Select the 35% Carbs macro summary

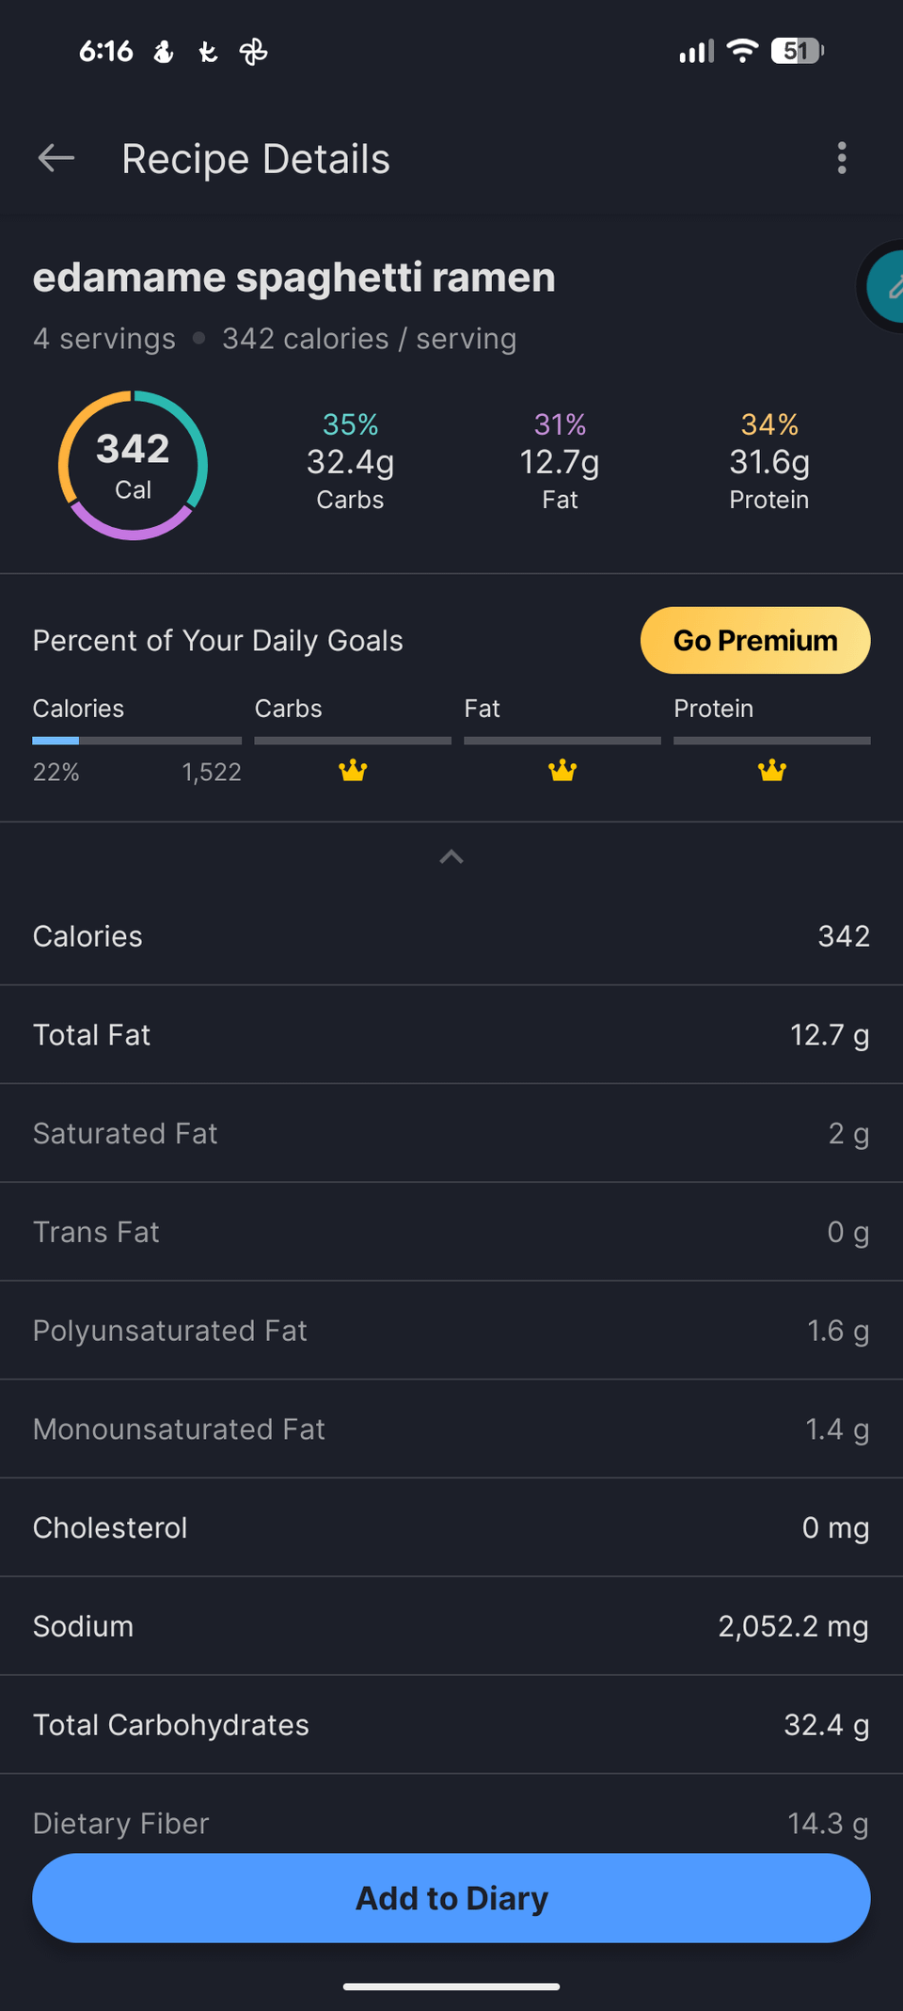click(x=350, y=462)
